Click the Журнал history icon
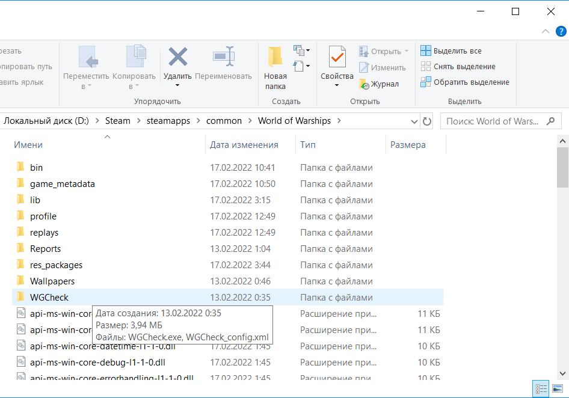This screenshot has height=398, width=569. 364,84
